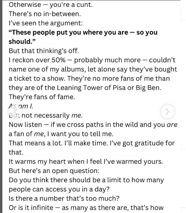Go back to the previous carousel slide
186x213 pixels.
coord(15,112)
